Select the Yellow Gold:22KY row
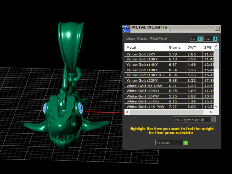232x174 pixels. pyautogui.click(x=169, y=80)
